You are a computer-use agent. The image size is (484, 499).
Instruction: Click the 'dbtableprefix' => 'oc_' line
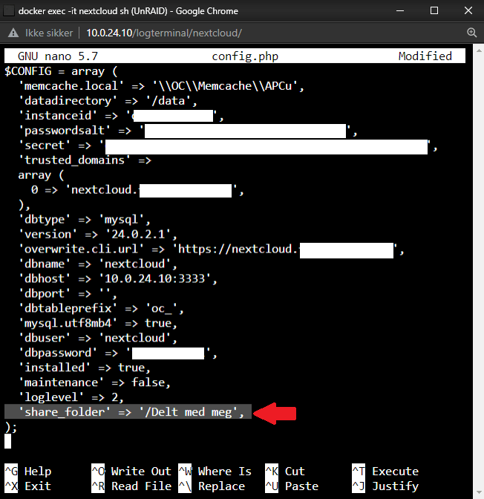(x=101, y=308)
